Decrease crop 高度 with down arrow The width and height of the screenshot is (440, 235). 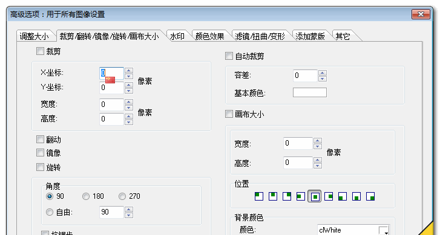(129, 122)
